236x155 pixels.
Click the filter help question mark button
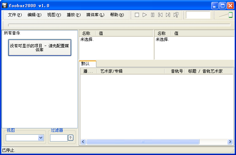(x=71, y=138)
